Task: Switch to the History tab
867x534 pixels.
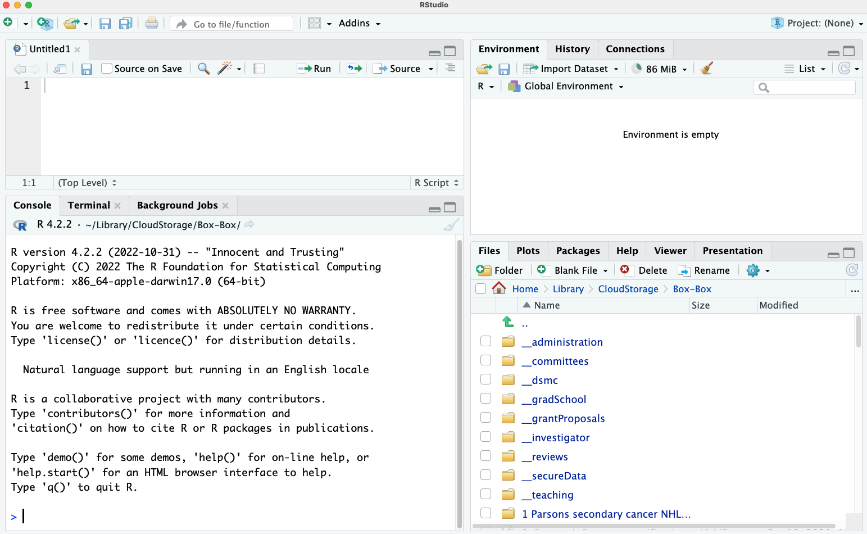Action: coord(572,49)
